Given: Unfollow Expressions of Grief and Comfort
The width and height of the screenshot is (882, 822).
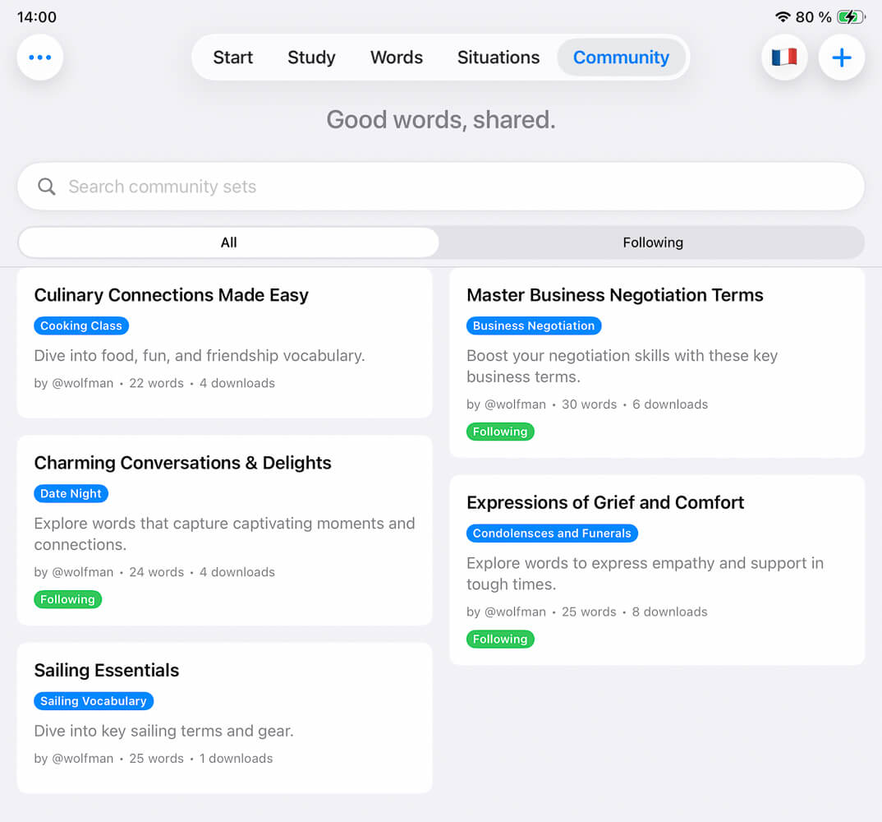Looking at the screenshot, I should (500, 639).
